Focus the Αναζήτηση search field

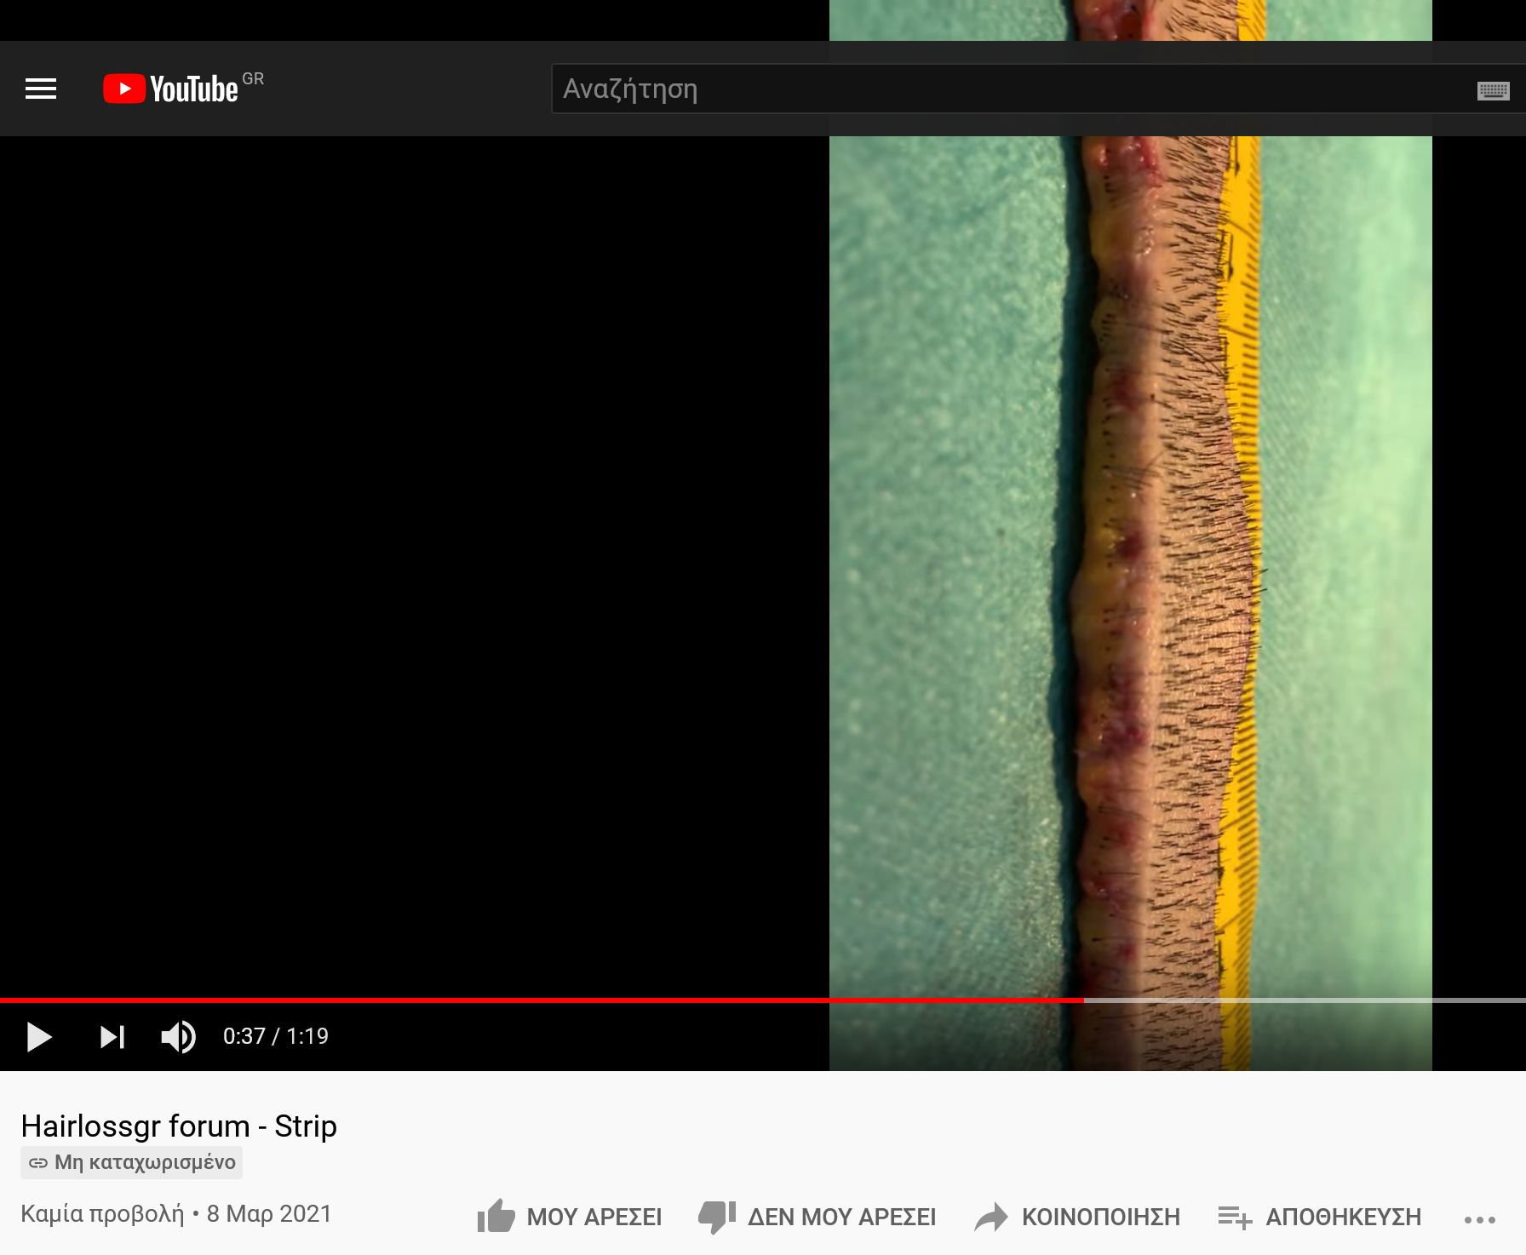[1005, 89]
